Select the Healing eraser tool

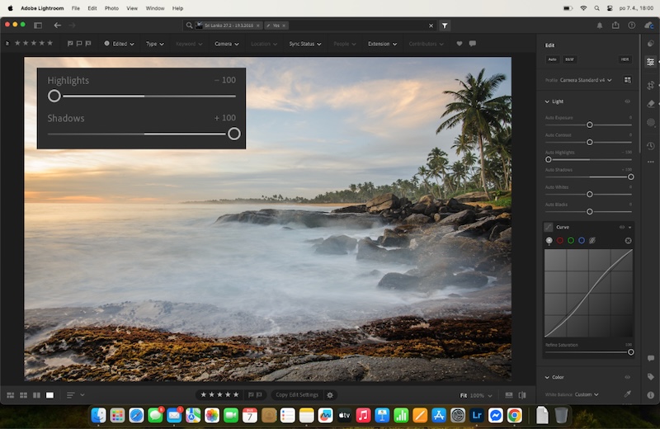[650, 104]
